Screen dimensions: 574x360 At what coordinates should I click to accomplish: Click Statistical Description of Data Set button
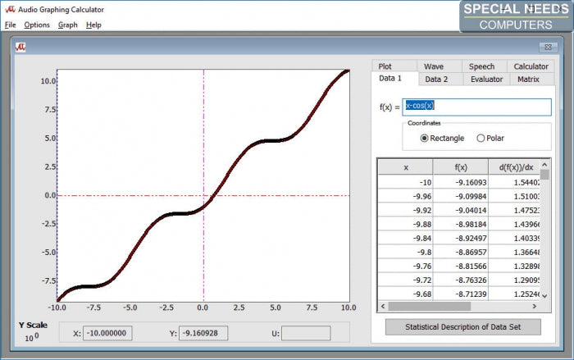pyautogui.click(x=463, y=326)
